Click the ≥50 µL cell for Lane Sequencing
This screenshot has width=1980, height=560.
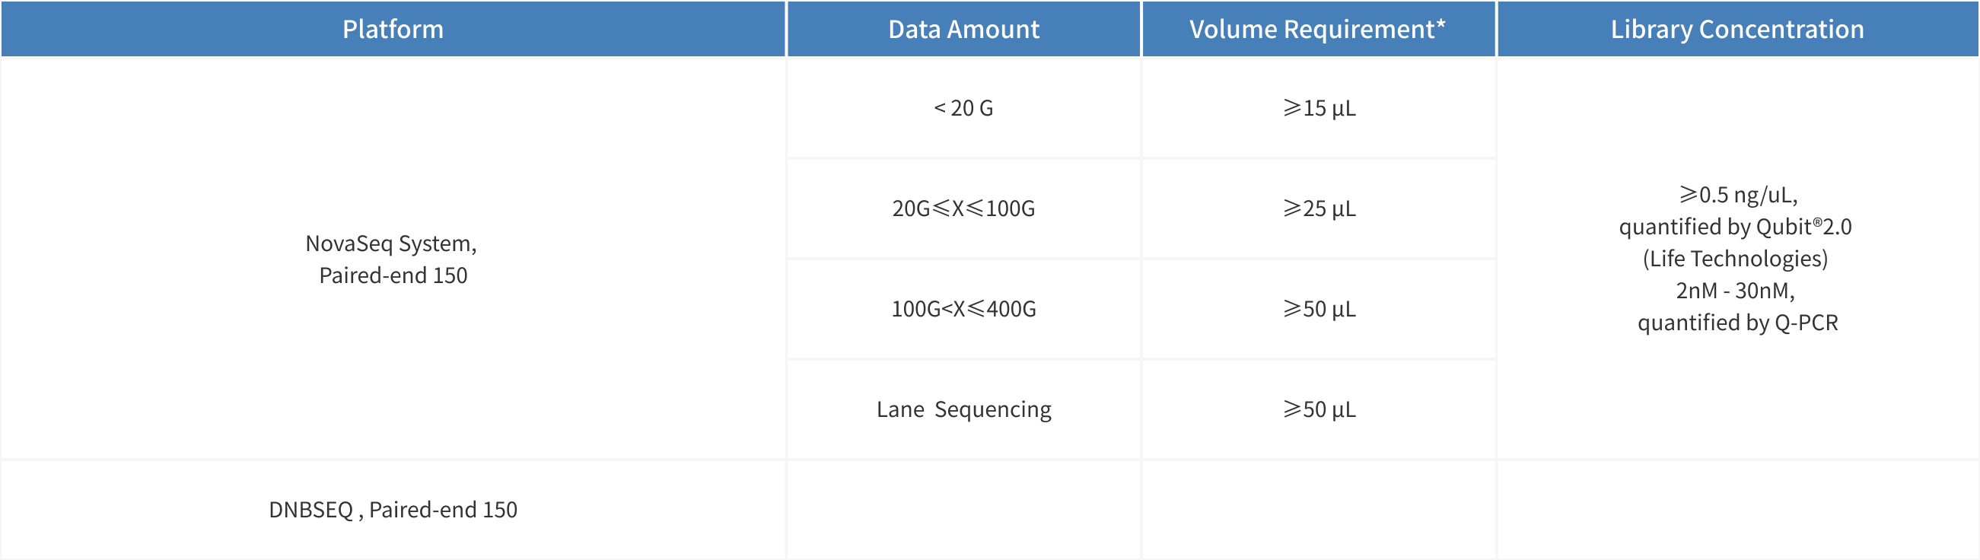pyautogui.click(x=1319, y=409)
